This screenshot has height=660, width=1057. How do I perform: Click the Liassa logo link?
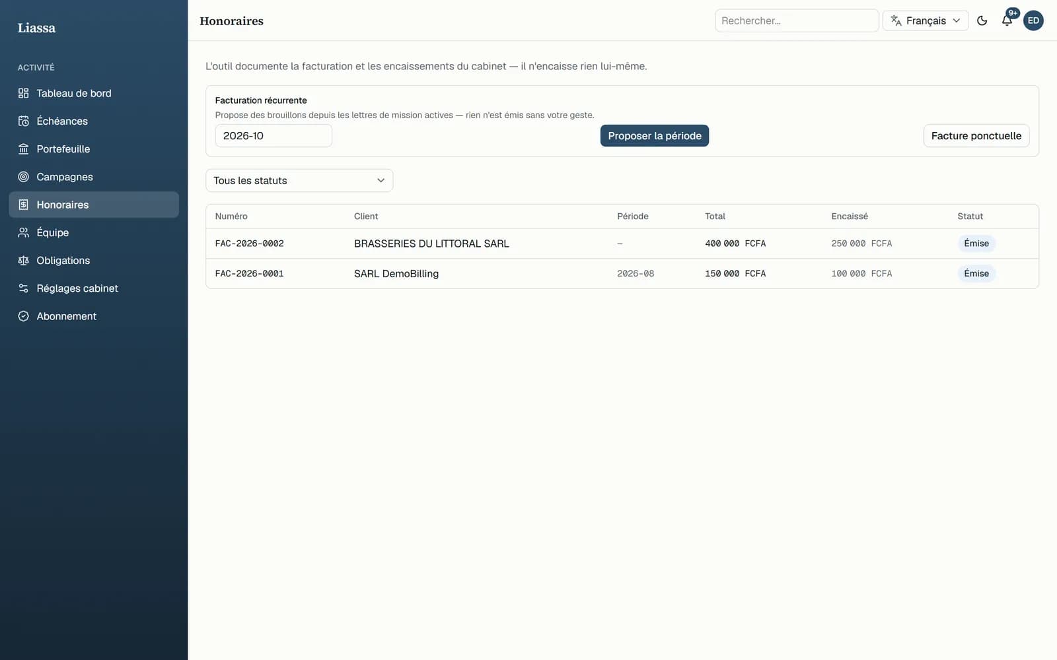click(x=36, y=28)
